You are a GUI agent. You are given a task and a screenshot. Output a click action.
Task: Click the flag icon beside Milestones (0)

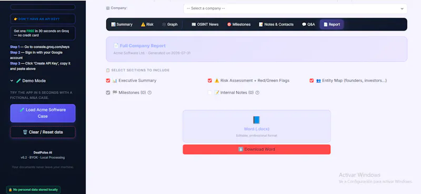(x=115, y=93)
